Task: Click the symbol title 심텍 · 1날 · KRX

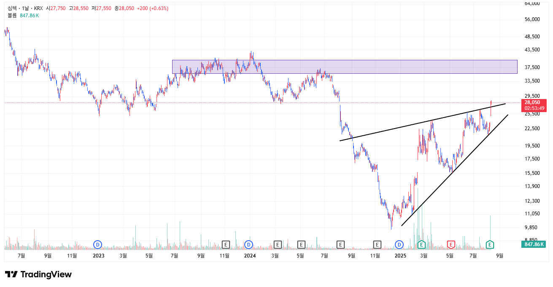Action: pyautogui.click(x=25, y=8)
